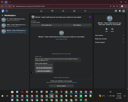The height and width of the screenshot is (102, 128).
Task: Click More Options button
Action: coord(77,25)
